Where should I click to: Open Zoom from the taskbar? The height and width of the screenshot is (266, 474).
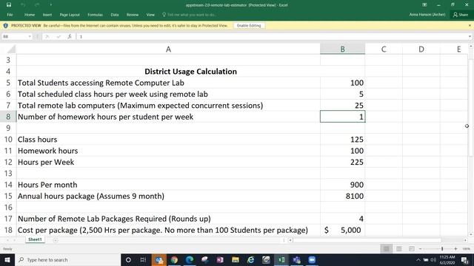pos(312,259)
